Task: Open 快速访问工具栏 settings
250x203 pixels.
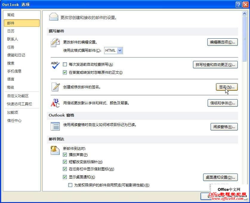Action: click(22, 104)
